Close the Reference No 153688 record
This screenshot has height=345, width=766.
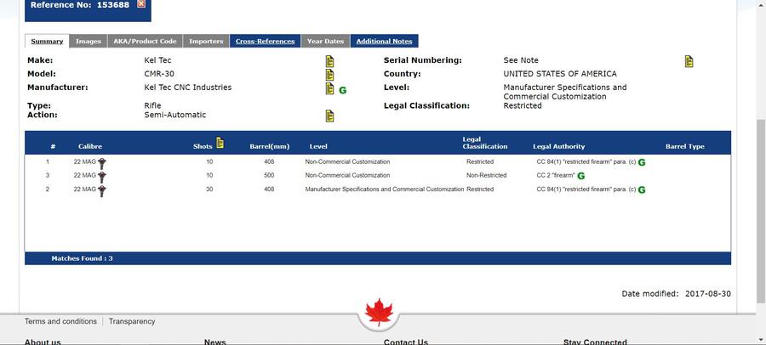[x=140, y=4]
